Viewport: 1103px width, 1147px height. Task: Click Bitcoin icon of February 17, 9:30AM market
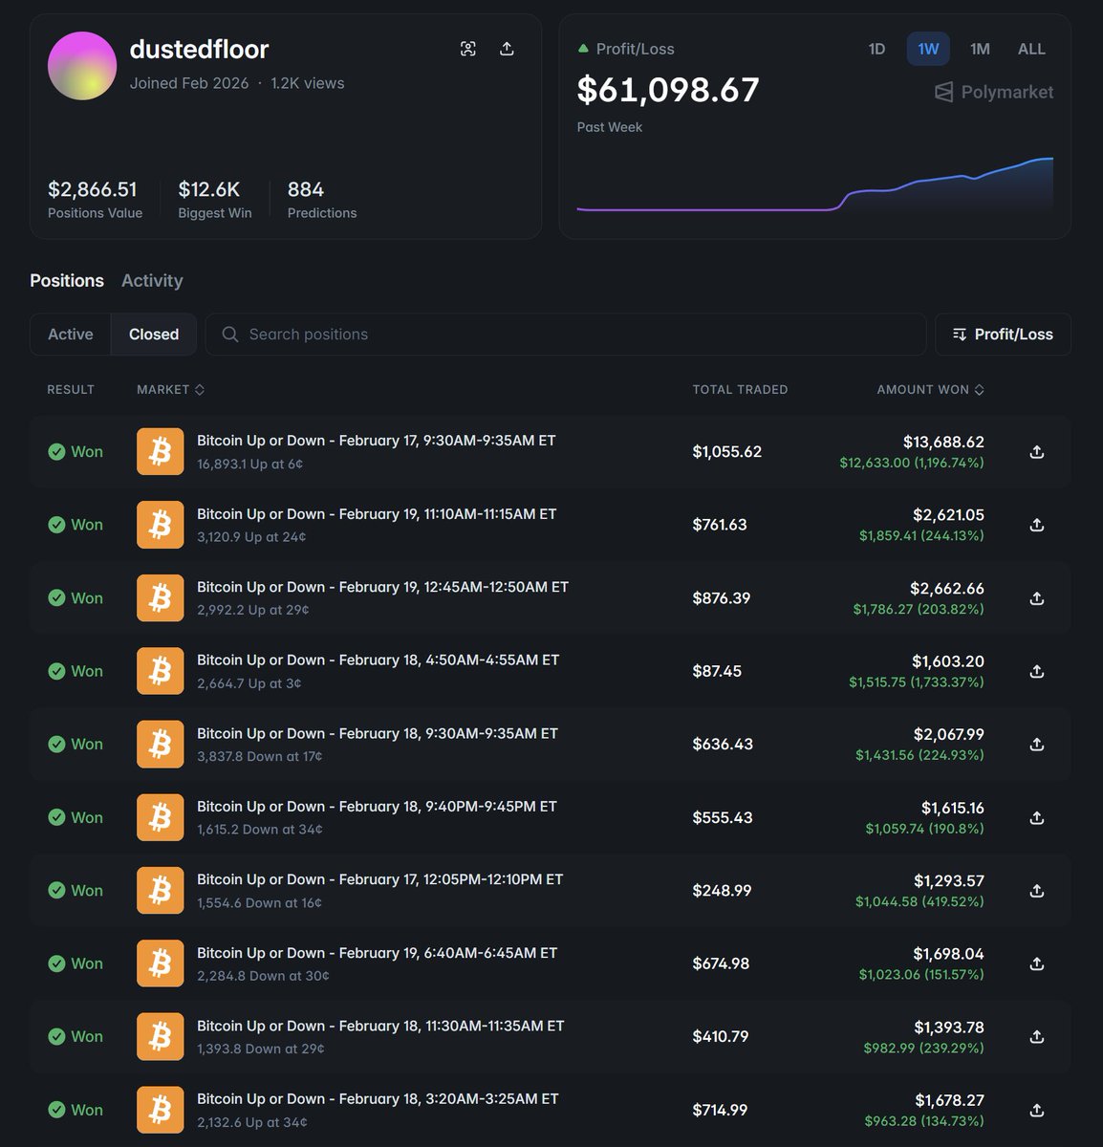160,451
